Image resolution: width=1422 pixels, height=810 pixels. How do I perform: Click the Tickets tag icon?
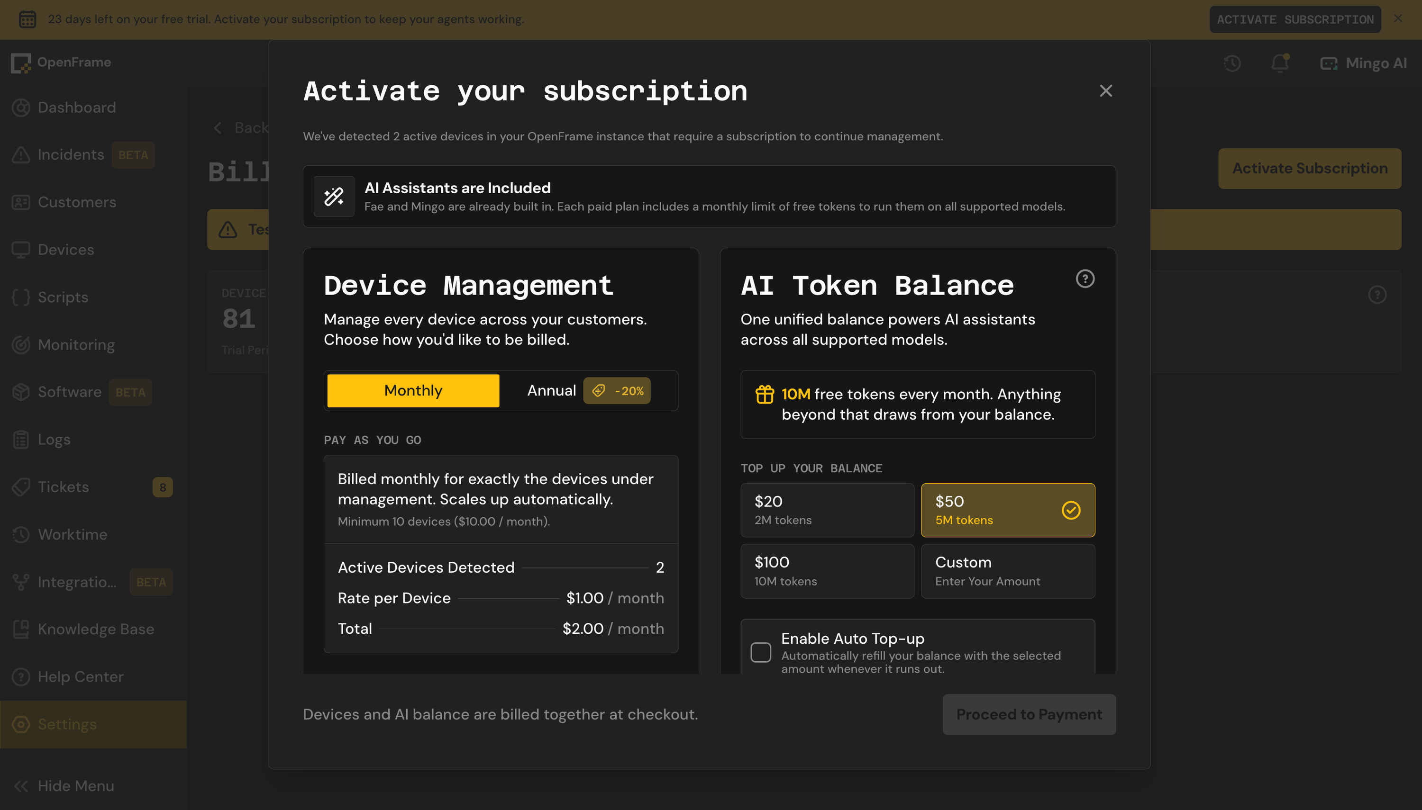tap(20, 487)
